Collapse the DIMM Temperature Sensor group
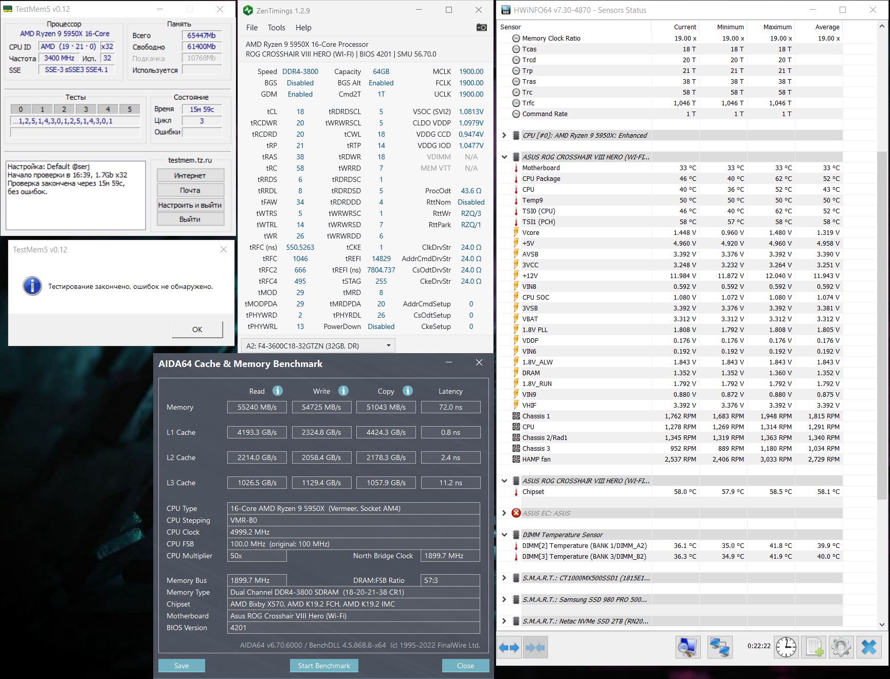 click(504, 535)
